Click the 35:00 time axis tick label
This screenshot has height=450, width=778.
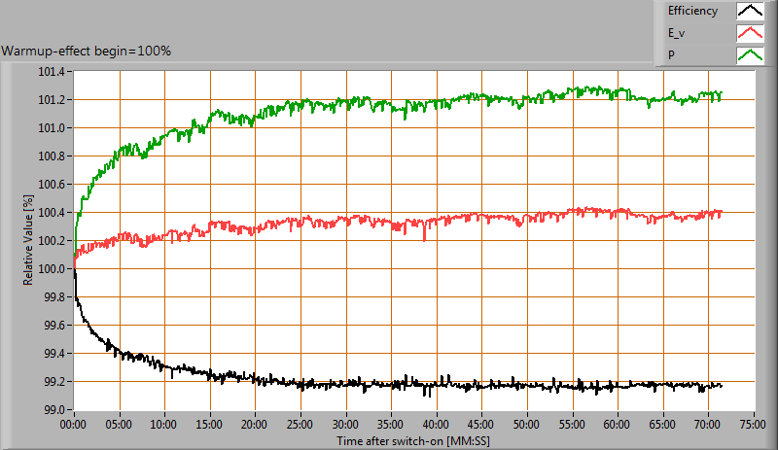pos(391,425)
